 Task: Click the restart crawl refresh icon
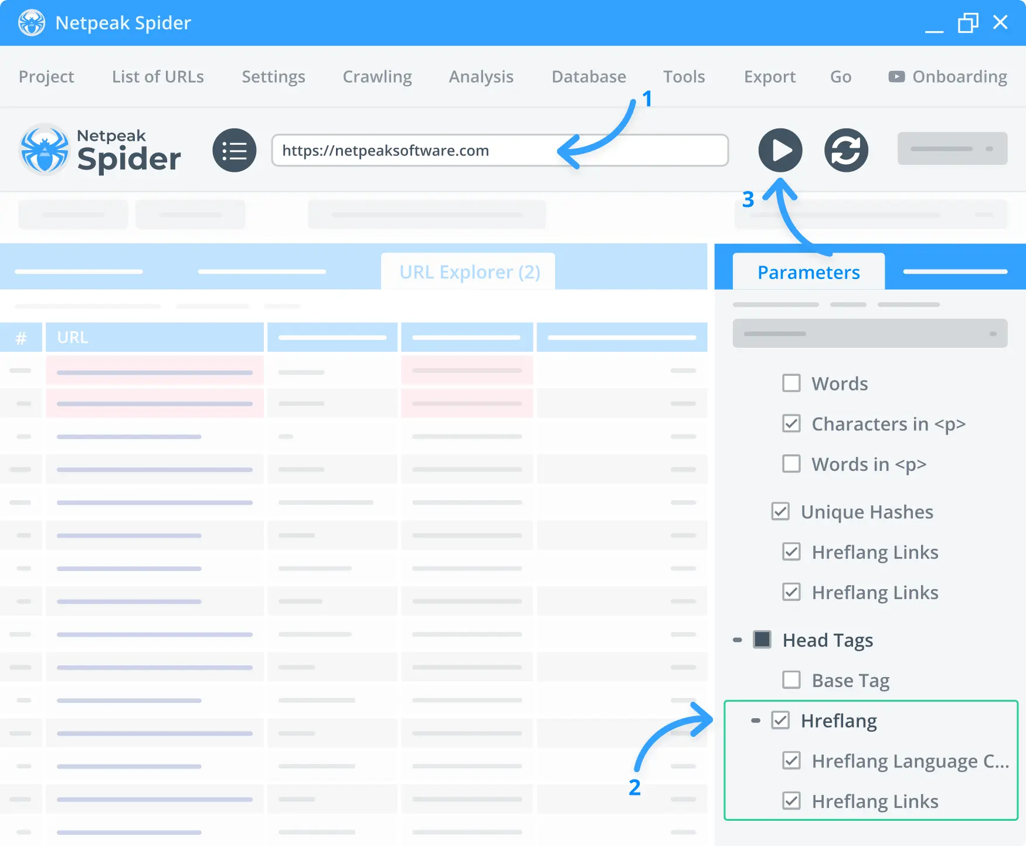[x=846, y=150]
